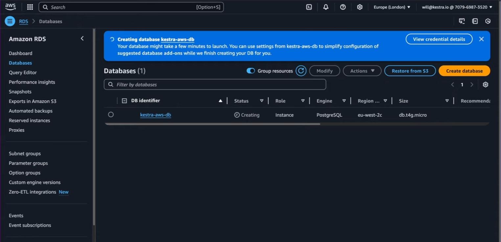Sort by the Status column
Viewport: 501px width, 242px height.
262,101
